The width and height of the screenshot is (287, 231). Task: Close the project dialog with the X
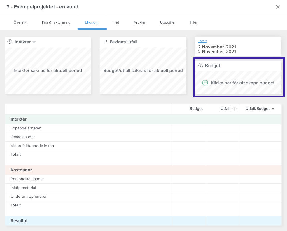(278, 7)
